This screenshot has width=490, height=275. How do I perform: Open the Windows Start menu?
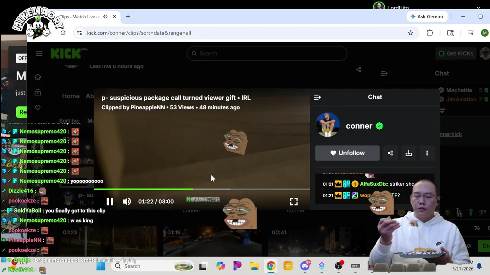click(x=101, y=266)
